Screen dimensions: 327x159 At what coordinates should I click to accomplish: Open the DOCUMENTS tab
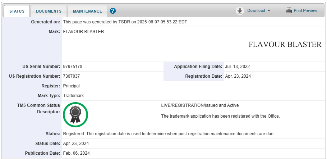(x=49, y=11)
